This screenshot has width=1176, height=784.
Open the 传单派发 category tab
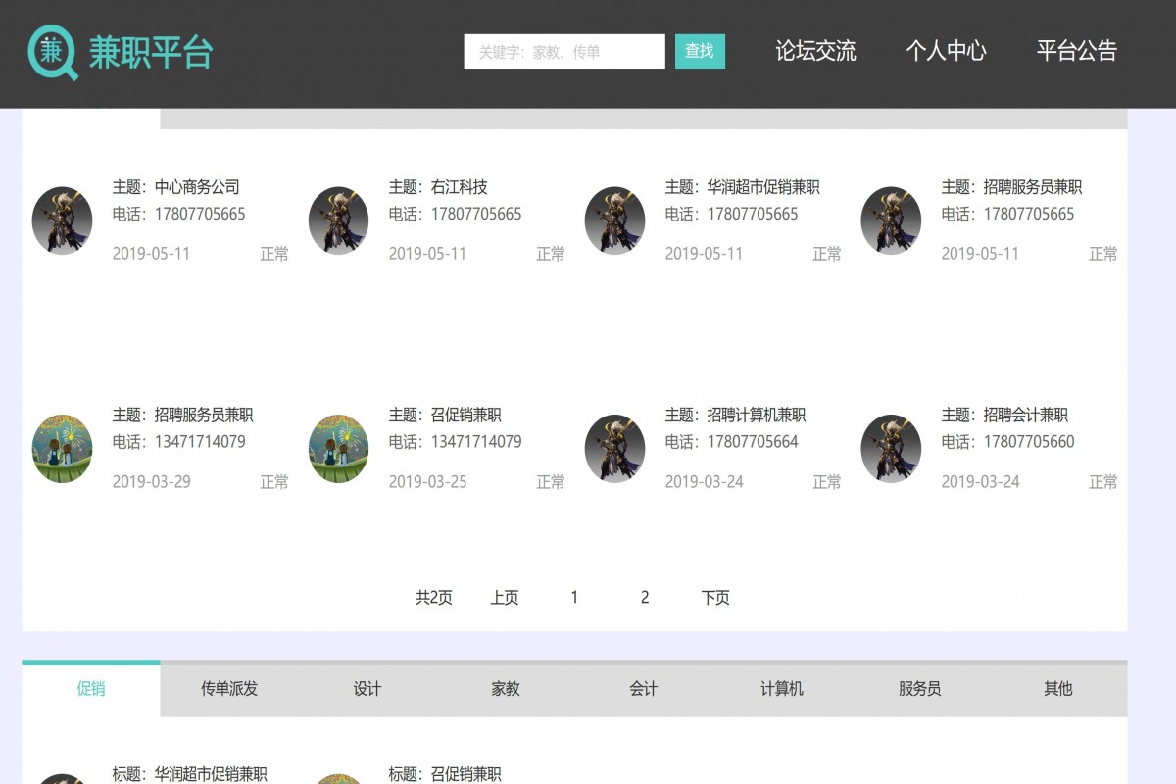click(x=226, y=689)
